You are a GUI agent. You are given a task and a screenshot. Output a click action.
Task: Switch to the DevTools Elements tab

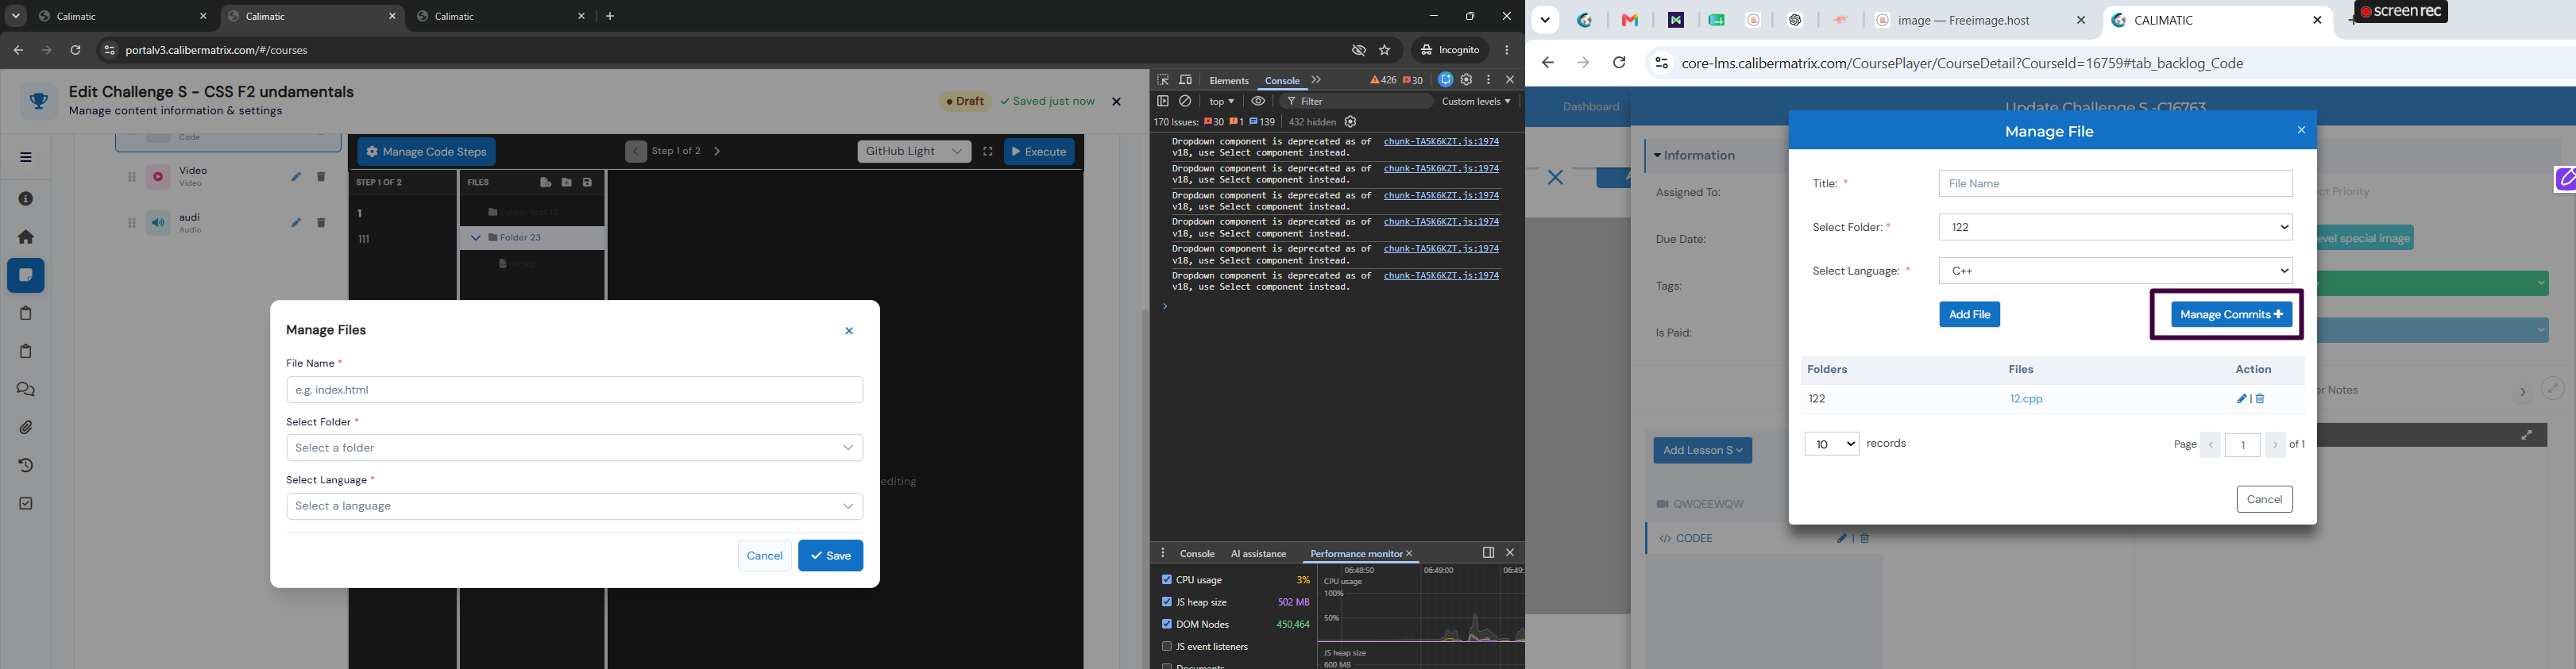point(1229,81)
